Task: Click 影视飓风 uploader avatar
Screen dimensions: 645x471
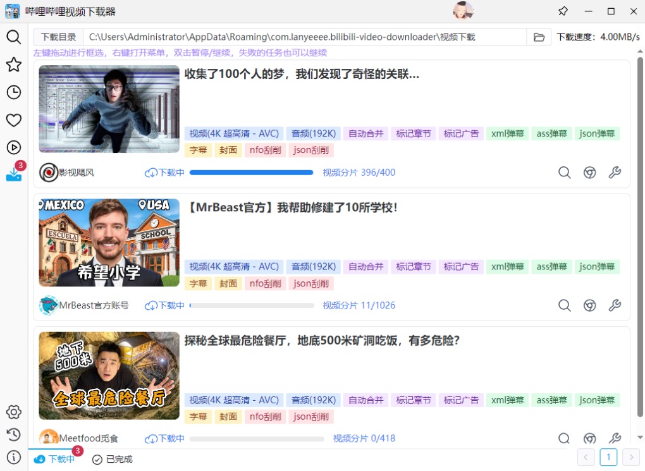Action: (x=49, y=173)
